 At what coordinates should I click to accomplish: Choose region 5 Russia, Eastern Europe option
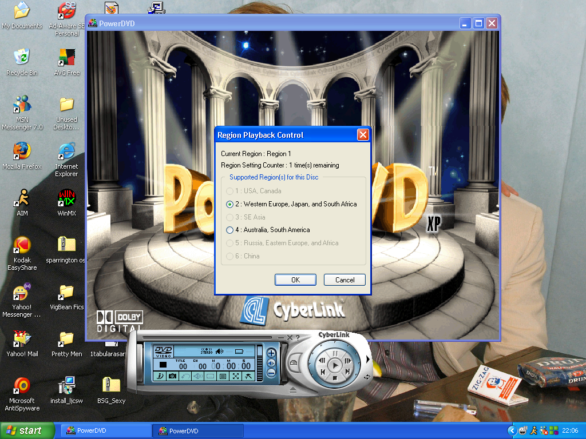tap(229, 243)
